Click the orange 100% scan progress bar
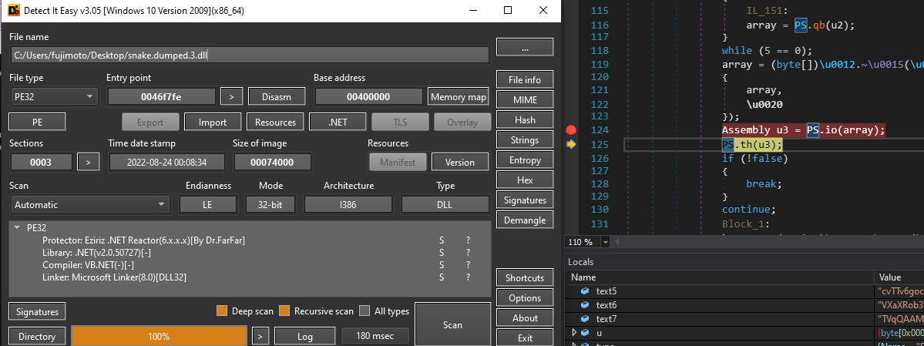The image size is (924, 346). pyautogui.click(x=159, y=337)
